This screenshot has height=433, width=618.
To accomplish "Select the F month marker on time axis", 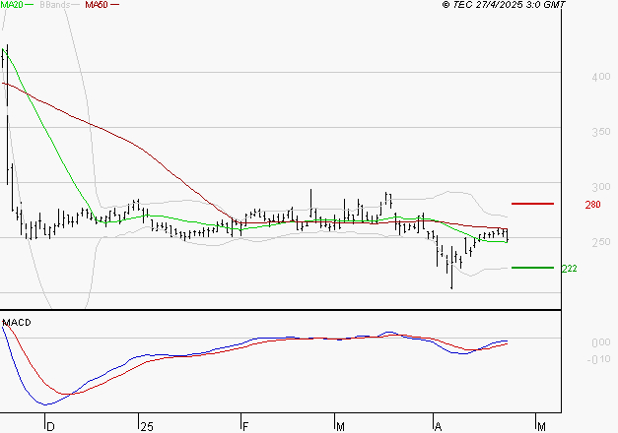I will coord(243,426).
